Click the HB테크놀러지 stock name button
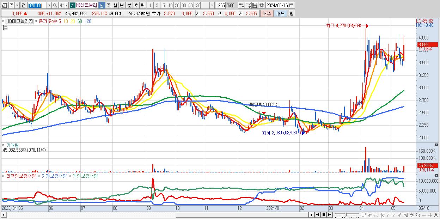The height and width of the screenshot is (219, 440). 86,5
